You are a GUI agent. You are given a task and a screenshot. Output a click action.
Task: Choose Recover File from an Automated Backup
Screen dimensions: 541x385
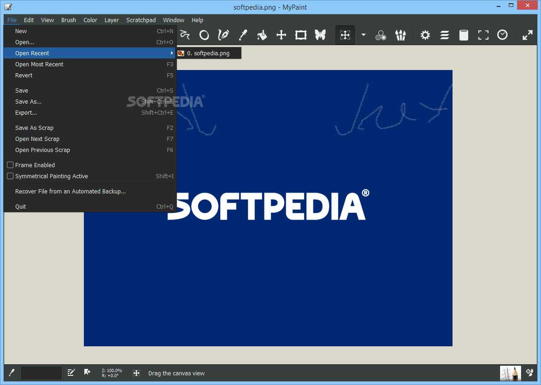(90, 191)
